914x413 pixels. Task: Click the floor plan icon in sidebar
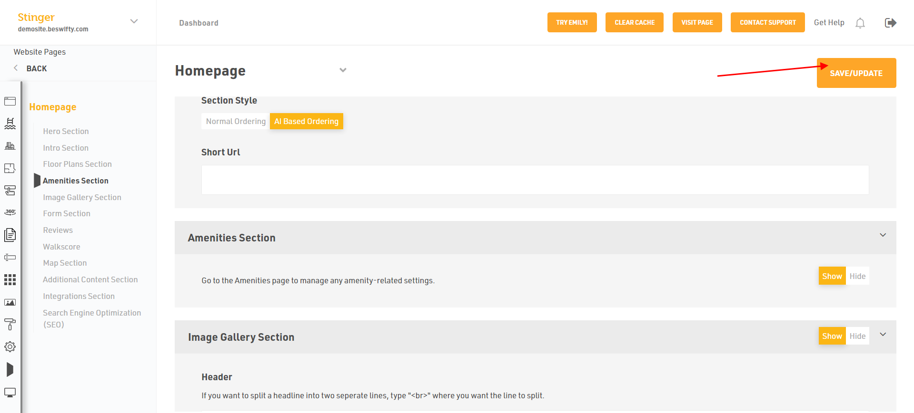[10, 168]
